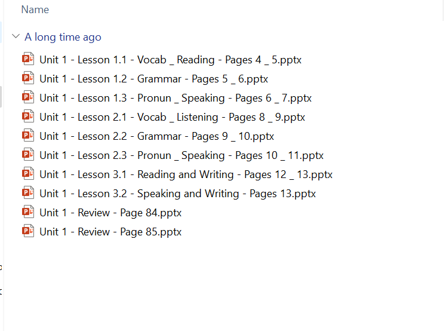This screenshot has height=331, width=444.
Task: Click PowerPoint icon of Lesson 1.1 Vocab Reading file
Action: point(27,59)
